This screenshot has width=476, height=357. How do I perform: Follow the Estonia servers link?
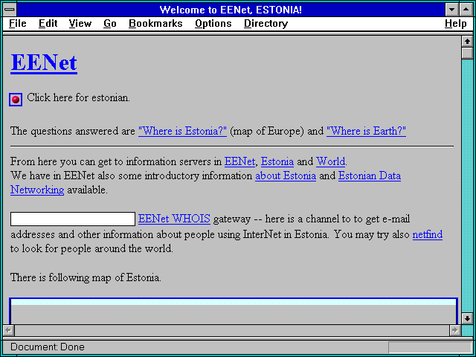[x=277, y=161]
